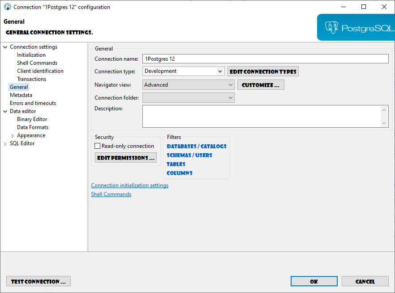Open Databases / Catalogs filter link
The height and width of the screenshot is (293, 395).
pos(197,146)
